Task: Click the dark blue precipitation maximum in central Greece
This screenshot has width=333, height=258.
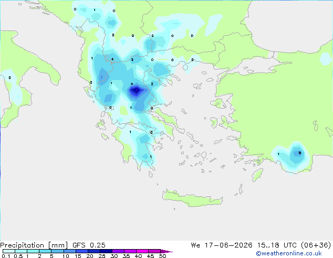Action: (x=136, y=91)
